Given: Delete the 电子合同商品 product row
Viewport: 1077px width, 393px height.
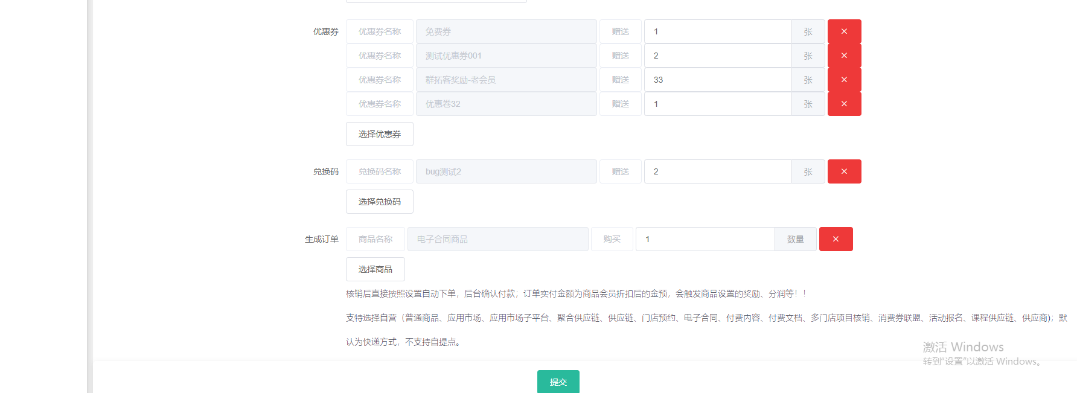Looking at the screenshot, I should 836,239.
